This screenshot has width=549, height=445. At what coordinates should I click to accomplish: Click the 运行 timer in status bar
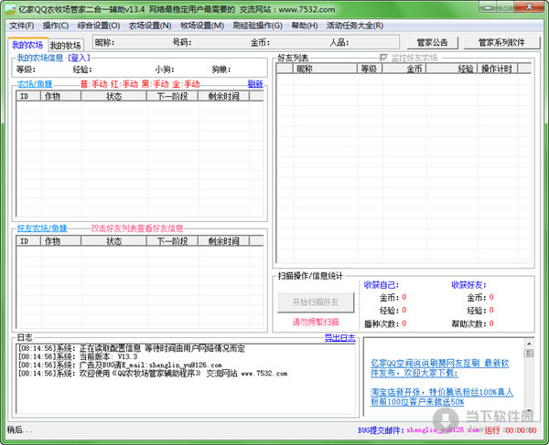pos(511,430)
